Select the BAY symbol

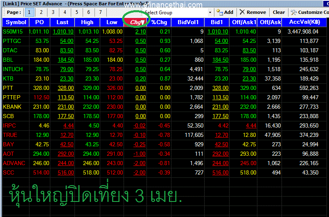[8, 145]
